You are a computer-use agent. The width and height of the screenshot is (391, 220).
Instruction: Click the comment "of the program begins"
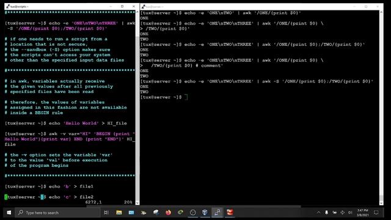point(37,166)
